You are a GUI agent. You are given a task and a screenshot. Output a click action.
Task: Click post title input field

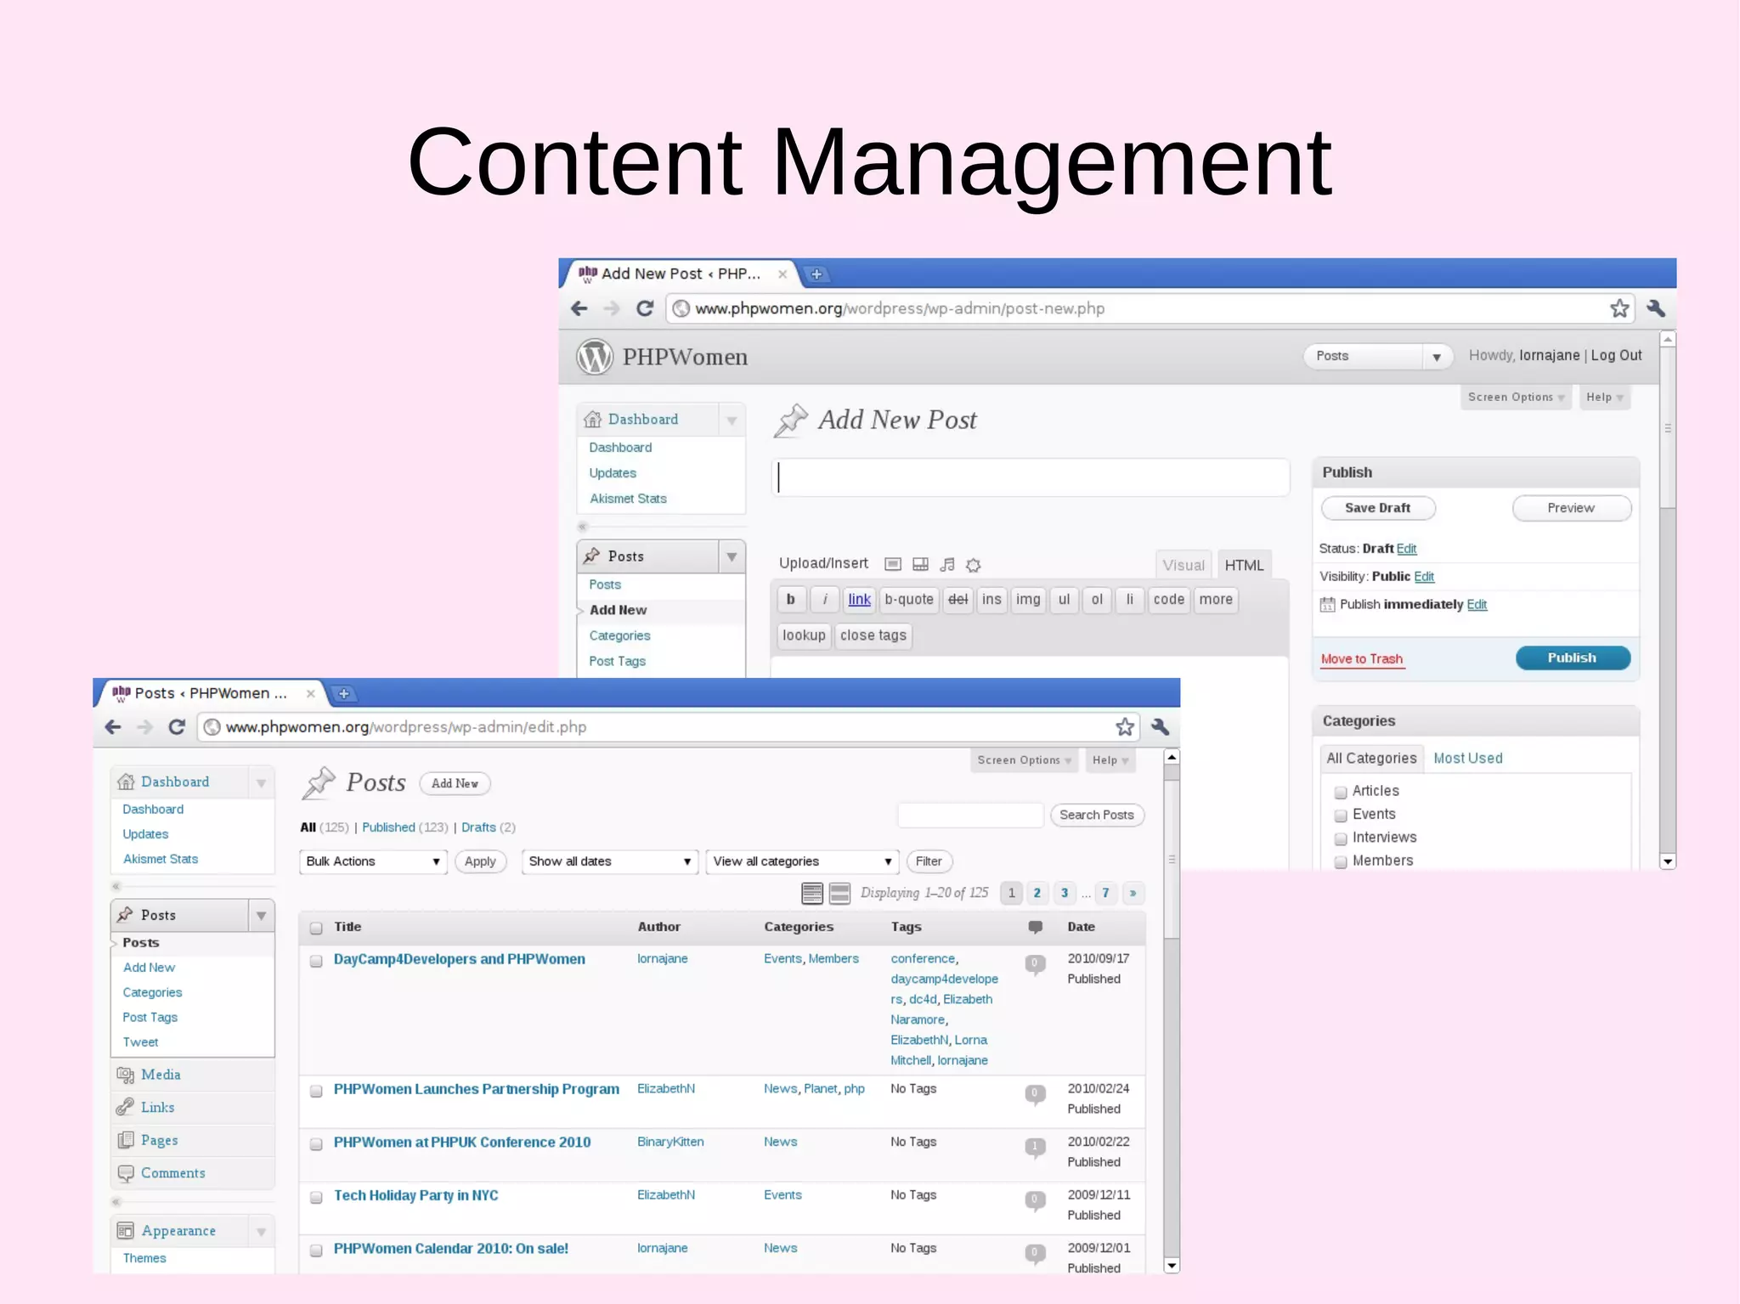(x=1031, y=477)
